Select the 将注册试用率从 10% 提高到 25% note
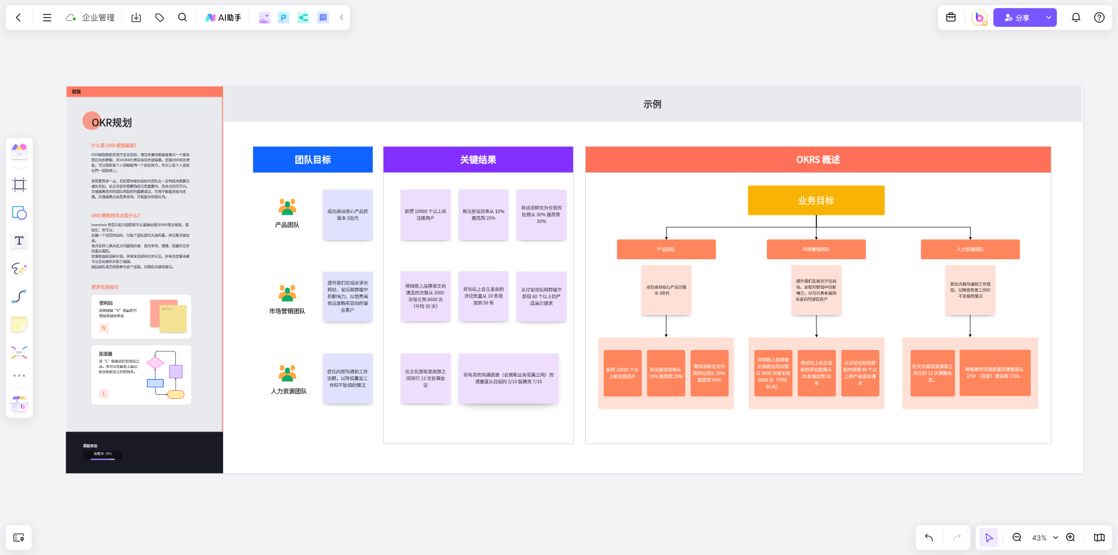This screenshot has height=555, width=1118. click(x=483, y=215)
